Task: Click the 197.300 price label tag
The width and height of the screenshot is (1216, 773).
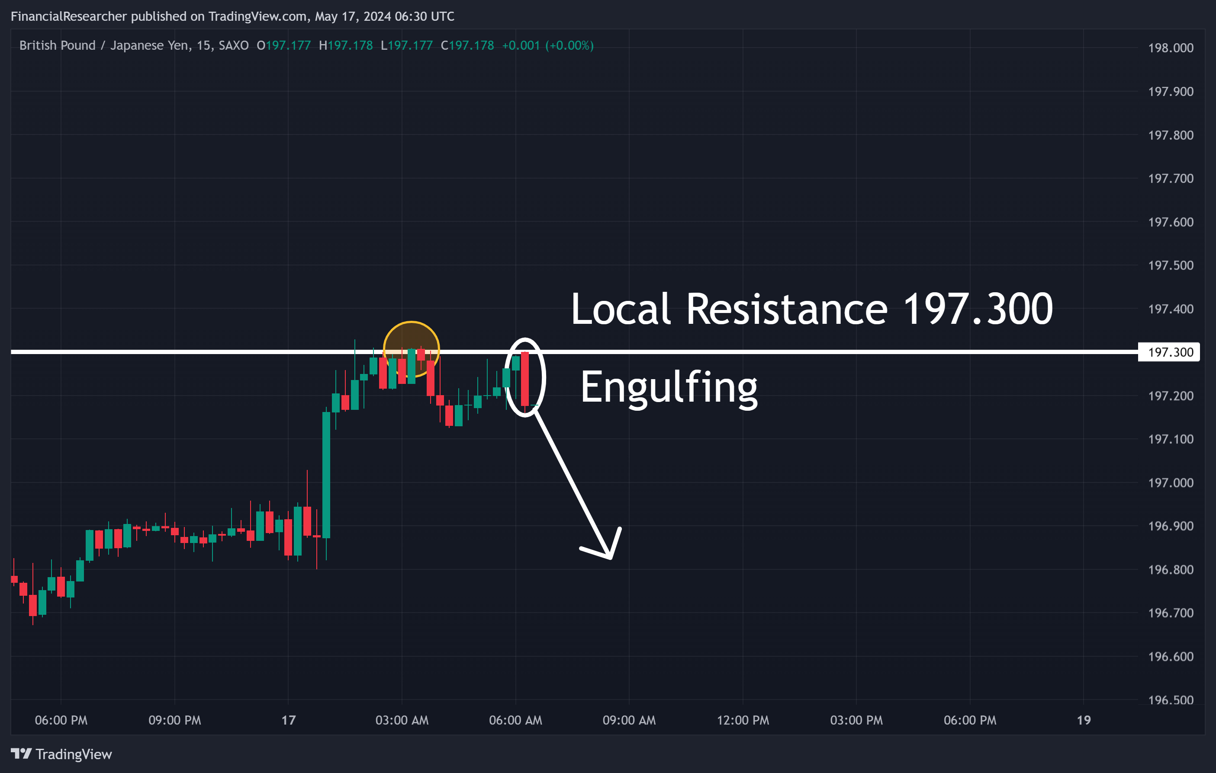Action: [1168, 352]
